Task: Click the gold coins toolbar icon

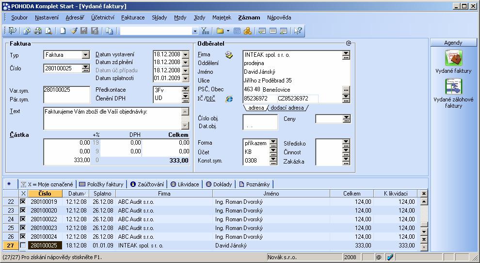Action: click(248, 31)
